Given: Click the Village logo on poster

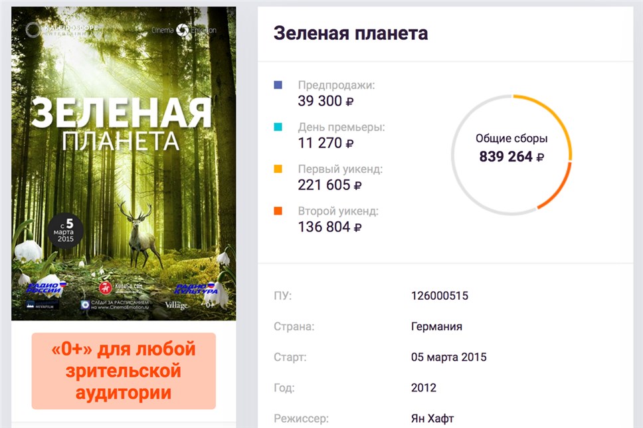Looking at the screenshot, I should point(177,305).
